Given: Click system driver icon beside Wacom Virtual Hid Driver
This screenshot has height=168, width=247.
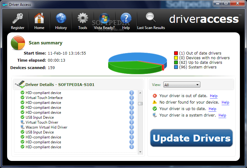Looking at the screenshot, I should coord(22,127).
